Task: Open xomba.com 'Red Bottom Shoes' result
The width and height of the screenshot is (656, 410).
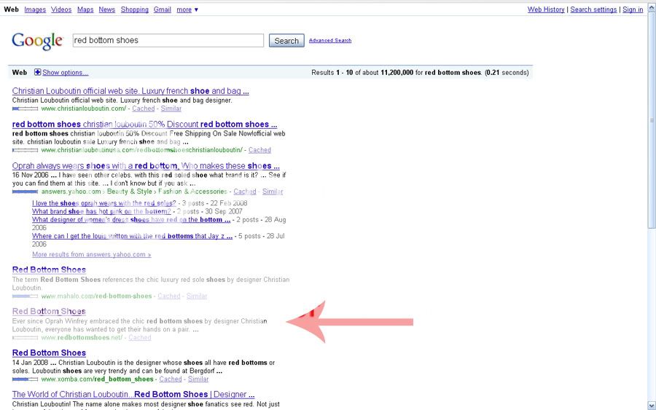Action: [x=49, y=353]
